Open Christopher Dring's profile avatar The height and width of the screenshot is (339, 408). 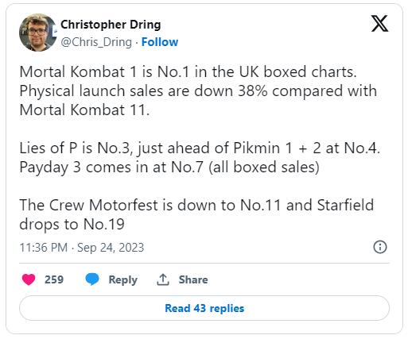38,33
